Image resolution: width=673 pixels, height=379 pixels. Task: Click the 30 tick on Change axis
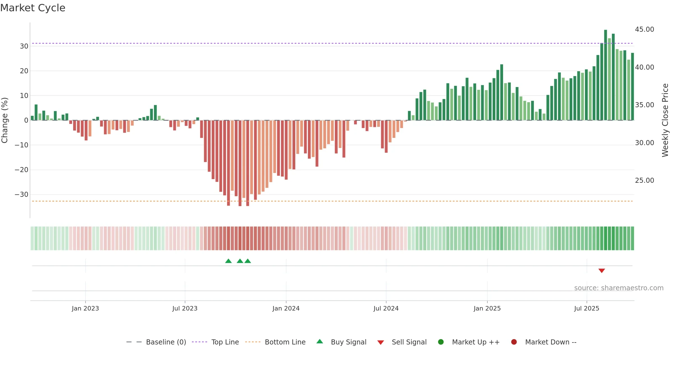[24, 46]
